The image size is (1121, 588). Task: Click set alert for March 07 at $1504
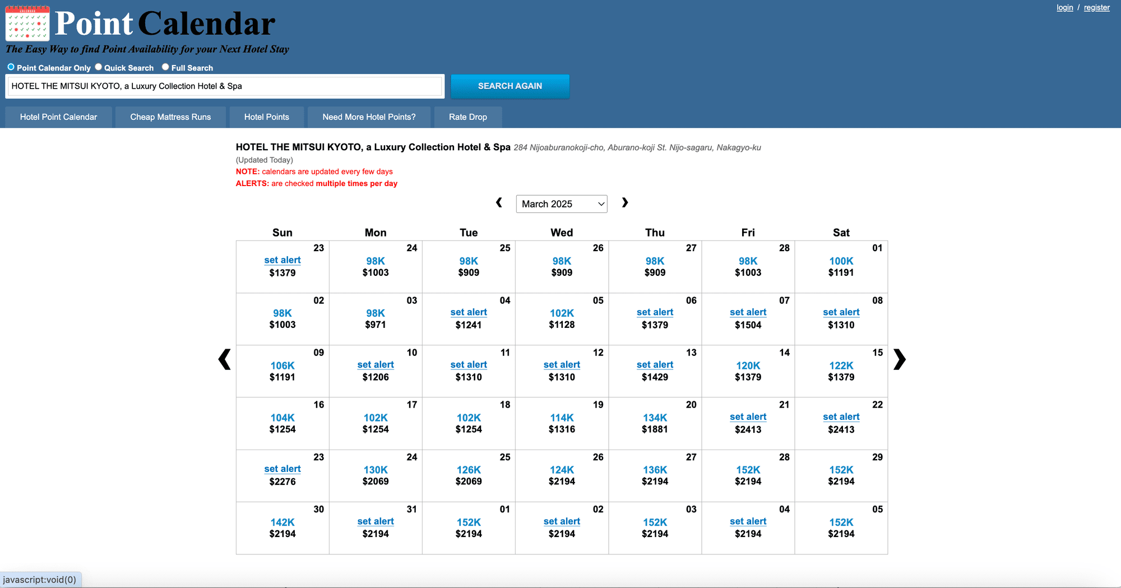point(748,312)
